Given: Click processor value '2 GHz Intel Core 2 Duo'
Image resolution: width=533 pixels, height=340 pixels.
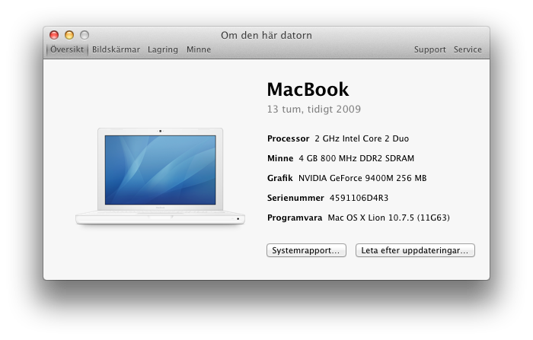Looking at the screenshot, I should [362, 138].
